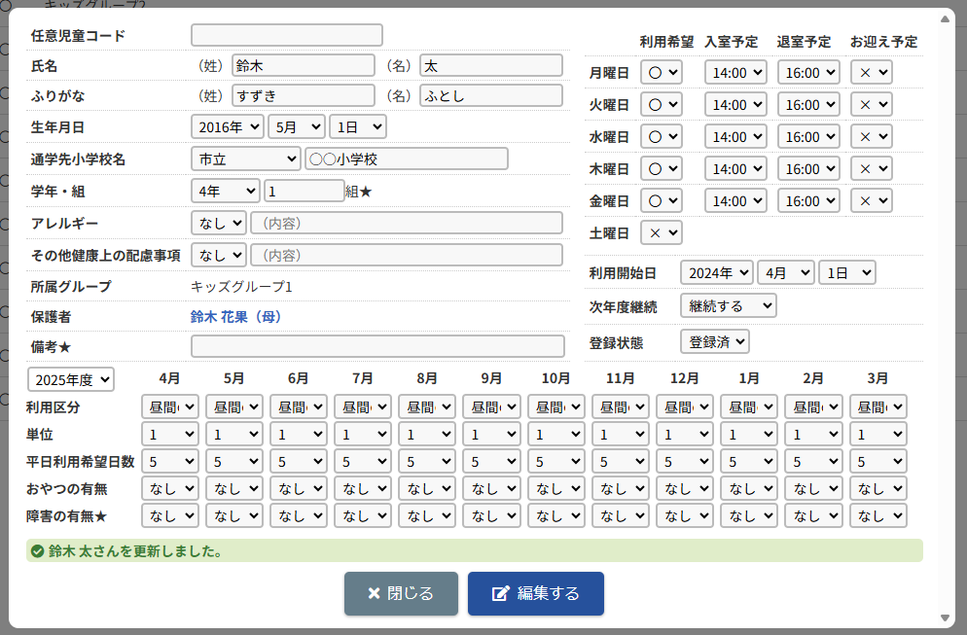Expand the school type 市立 dropdown
967x635 pixels.
click(245, 159)
